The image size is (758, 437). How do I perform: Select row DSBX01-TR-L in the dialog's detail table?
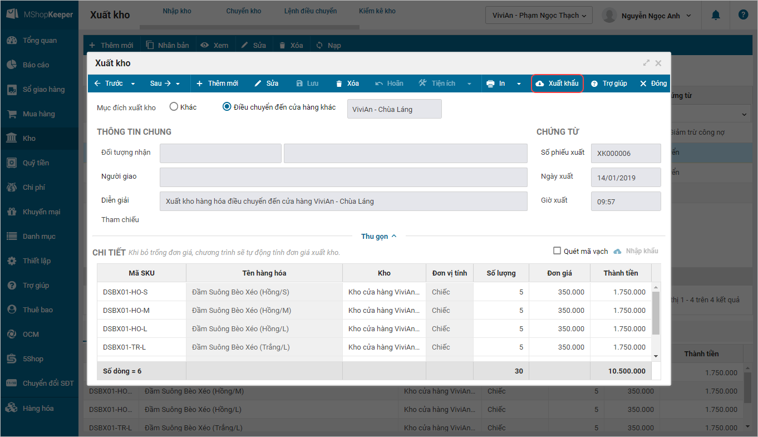point(374,347)
